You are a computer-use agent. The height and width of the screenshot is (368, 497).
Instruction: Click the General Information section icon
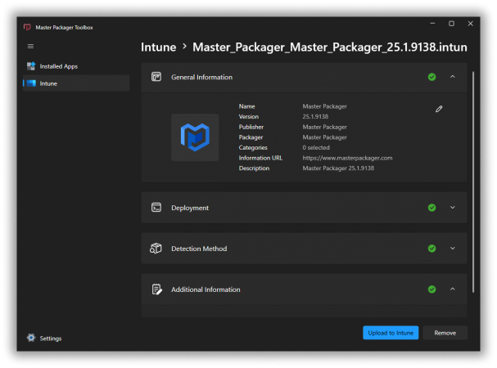[156, 77]
